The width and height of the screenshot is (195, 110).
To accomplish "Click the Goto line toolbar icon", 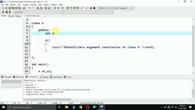I will 49,8.
